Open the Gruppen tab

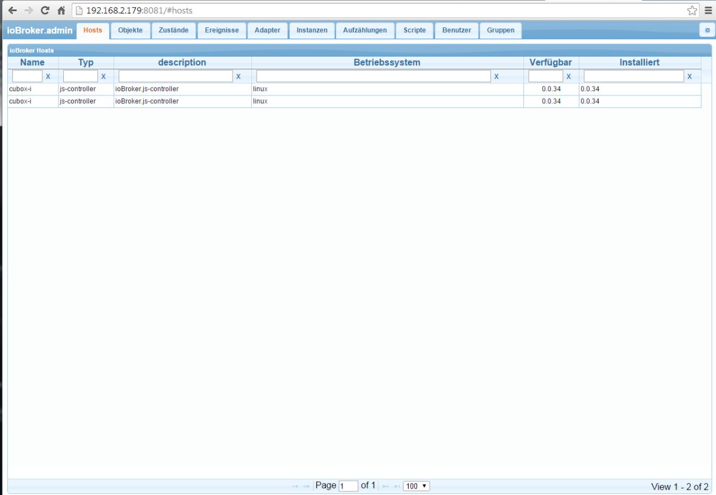point(501,30)
